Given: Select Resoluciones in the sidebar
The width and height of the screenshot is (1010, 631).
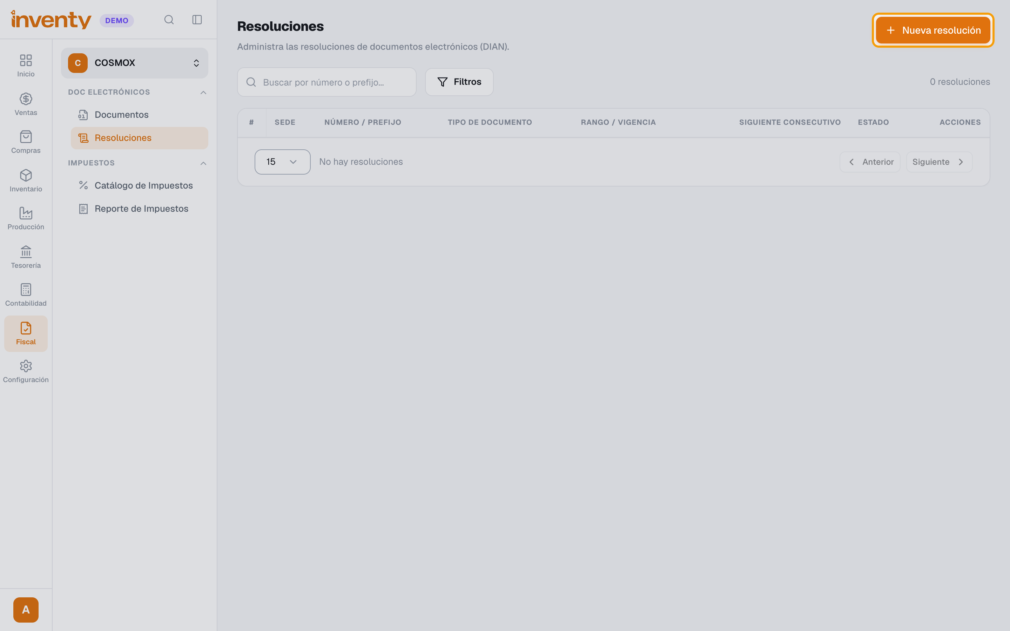Looking at the screenshot, I should tap(139, 138).
